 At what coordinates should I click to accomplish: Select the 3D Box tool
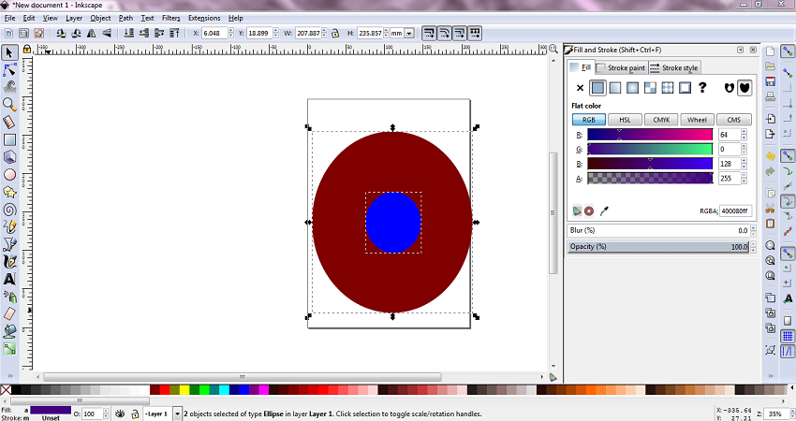pyautogui.click(x=9, y=157)
